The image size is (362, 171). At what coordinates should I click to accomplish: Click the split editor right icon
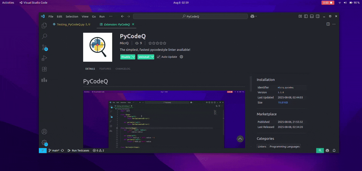[x=328, y=24]
